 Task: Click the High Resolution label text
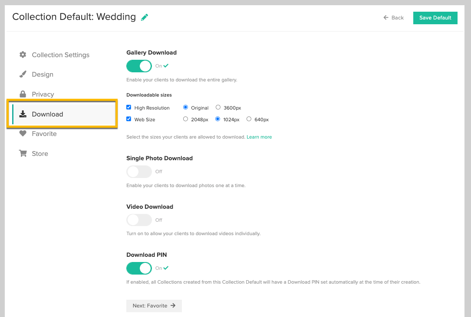152,108
